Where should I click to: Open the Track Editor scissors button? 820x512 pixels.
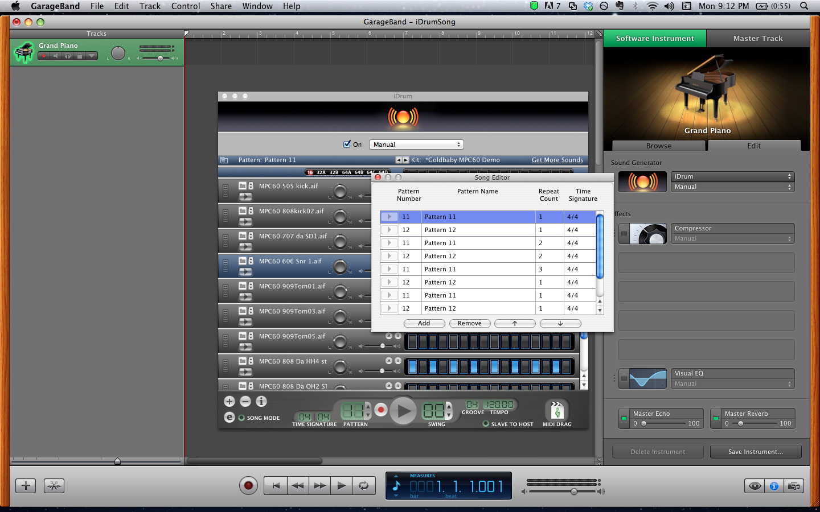54,486
